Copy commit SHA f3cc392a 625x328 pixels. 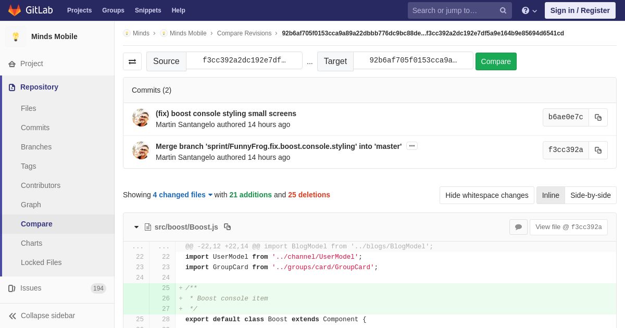tap(598, 150)
